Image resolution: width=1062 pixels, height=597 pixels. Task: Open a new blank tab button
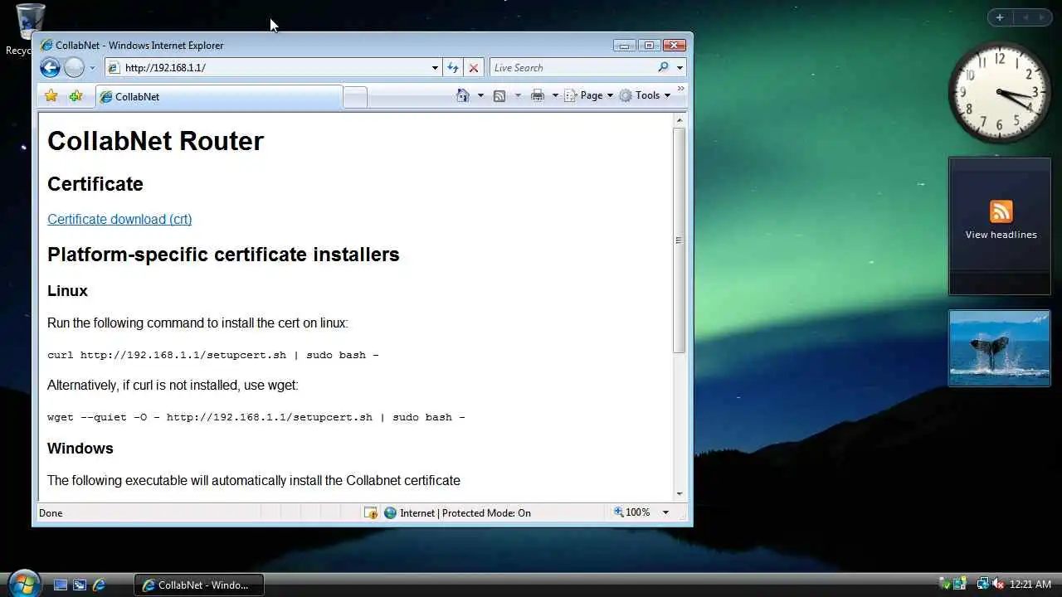[x=354, y=97]
